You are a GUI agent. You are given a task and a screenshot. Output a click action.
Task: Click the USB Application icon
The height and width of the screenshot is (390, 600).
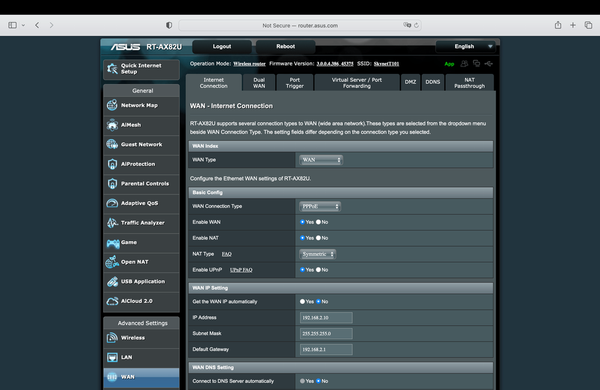click(112, 282)
